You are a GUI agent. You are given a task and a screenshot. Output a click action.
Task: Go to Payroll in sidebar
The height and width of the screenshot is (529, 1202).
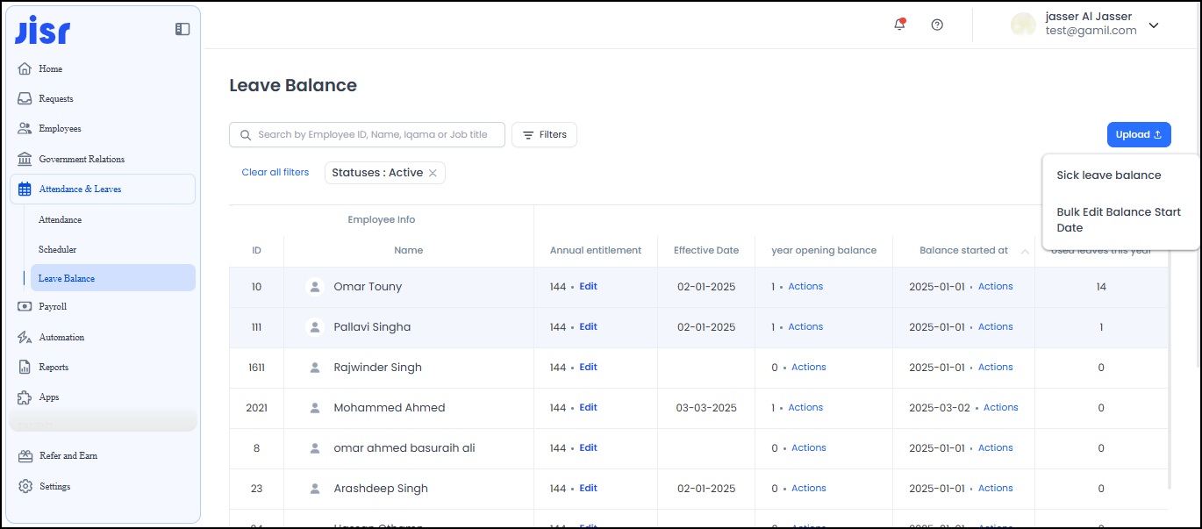53,307
